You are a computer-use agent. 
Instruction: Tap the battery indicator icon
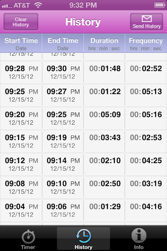click(160, 5)
